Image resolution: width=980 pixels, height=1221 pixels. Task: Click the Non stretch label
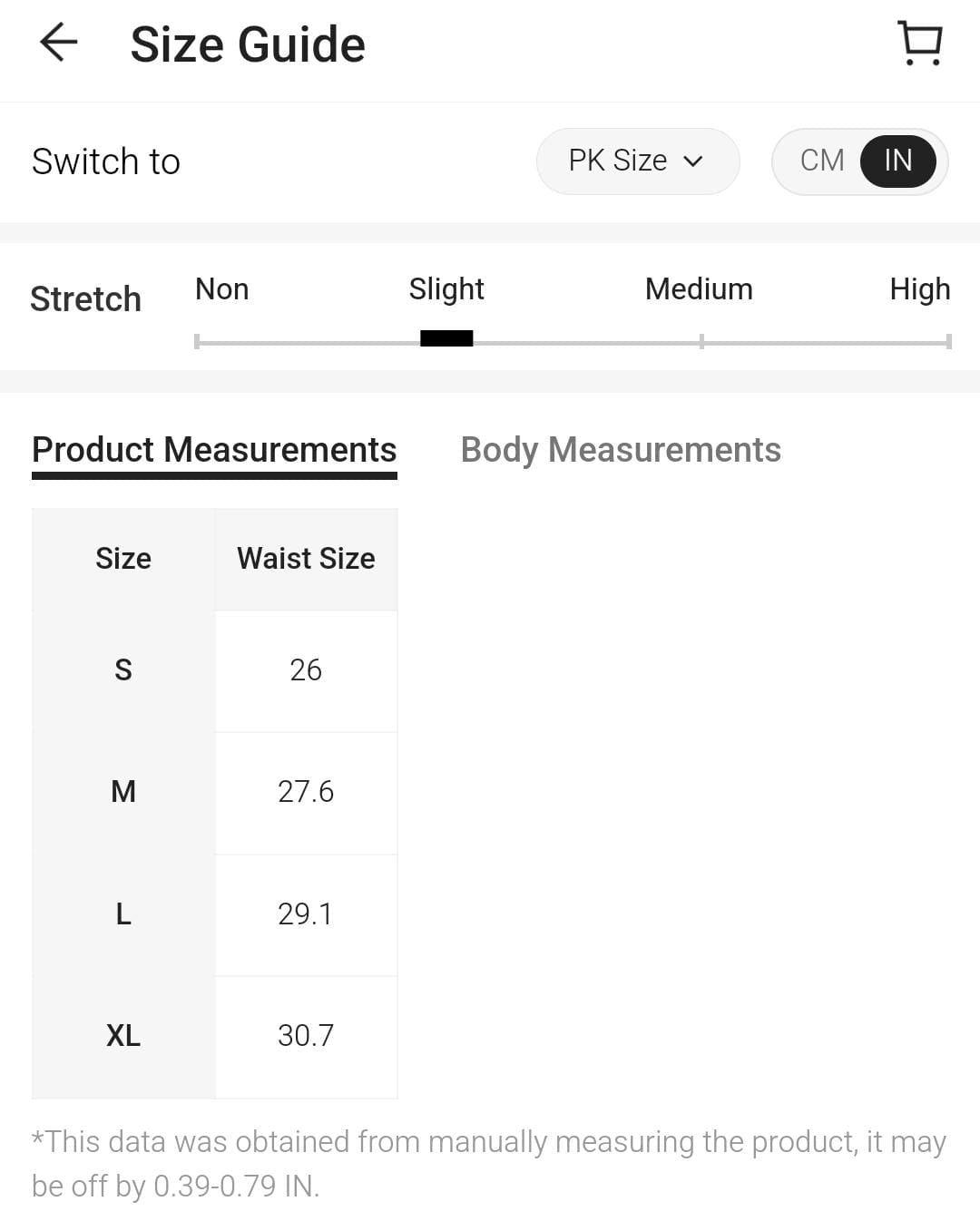pyautogui.click(x=221, y=289)
